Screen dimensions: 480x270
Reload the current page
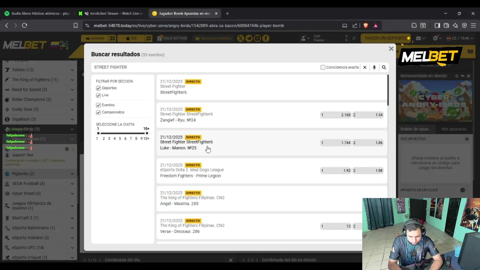point(24,25)
